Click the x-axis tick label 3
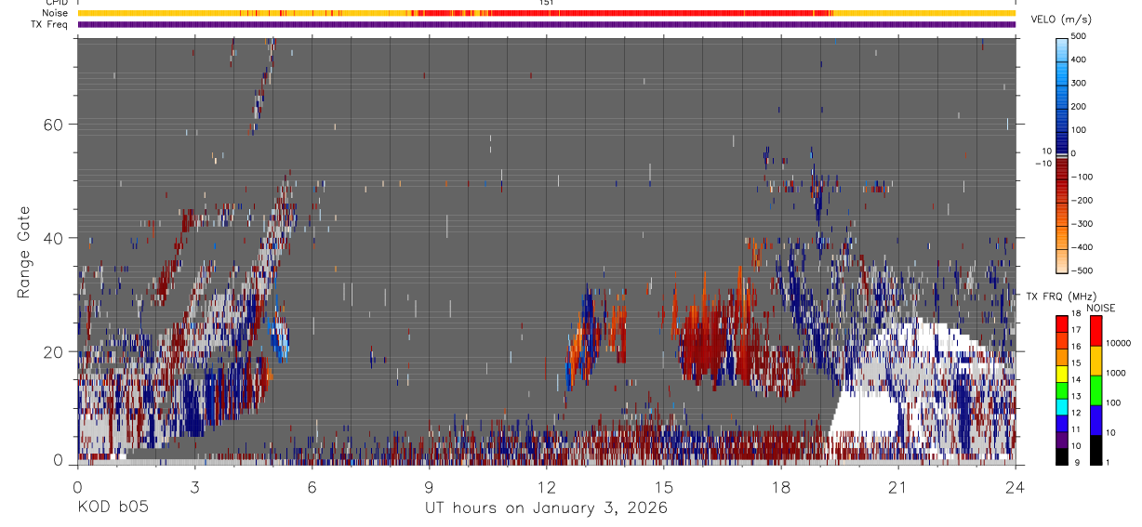This screenshot has width=1142, height=527. tap(194, 487)
